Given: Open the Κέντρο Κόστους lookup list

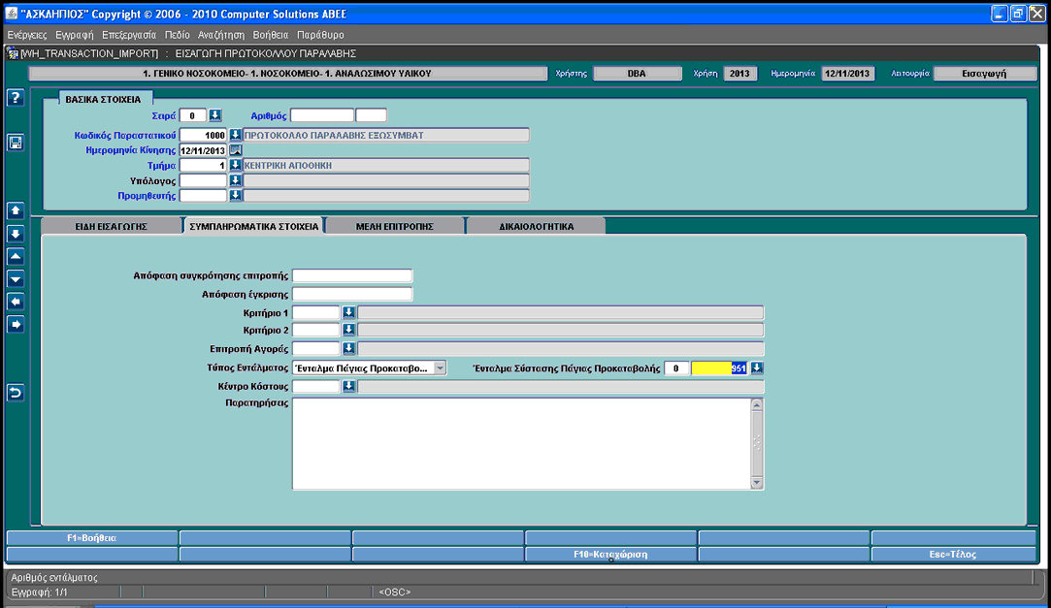Looking at the screenshot, I should pos(348,386).
